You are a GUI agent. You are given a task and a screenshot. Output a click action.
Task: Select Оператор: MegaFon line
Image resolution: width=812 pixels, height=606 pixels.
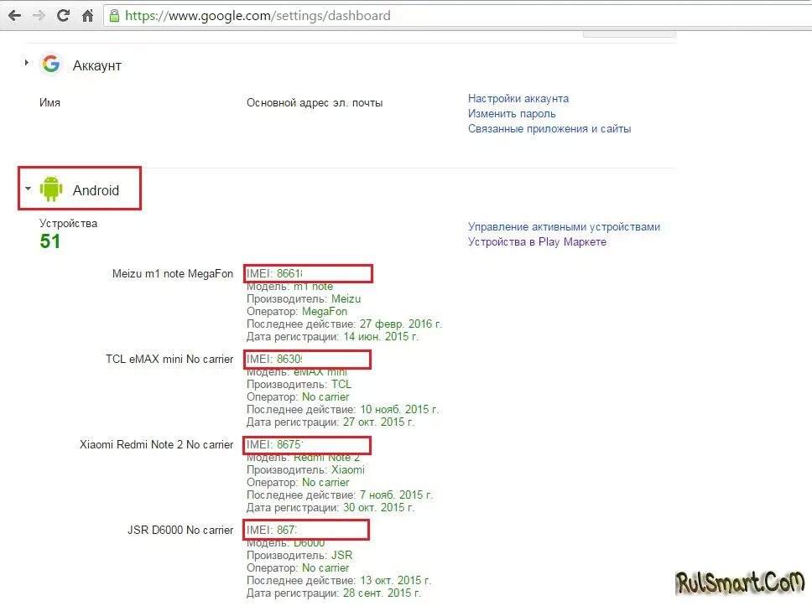[297, 312]
